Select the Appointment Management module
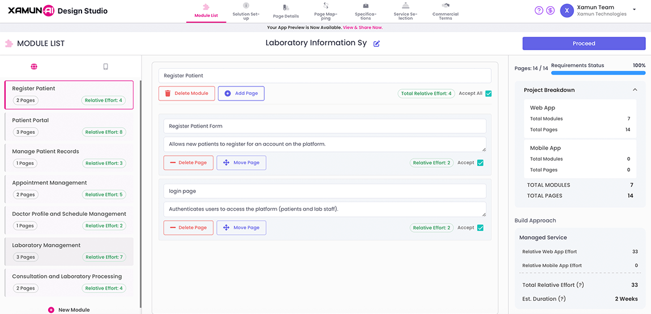Viewport: 651px width, 314px height. coord(69,189)
